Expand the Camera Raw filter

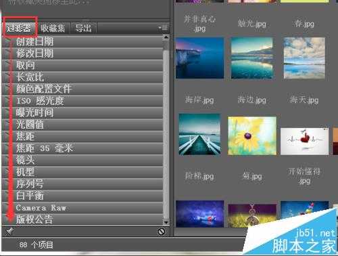pos(82,207)
